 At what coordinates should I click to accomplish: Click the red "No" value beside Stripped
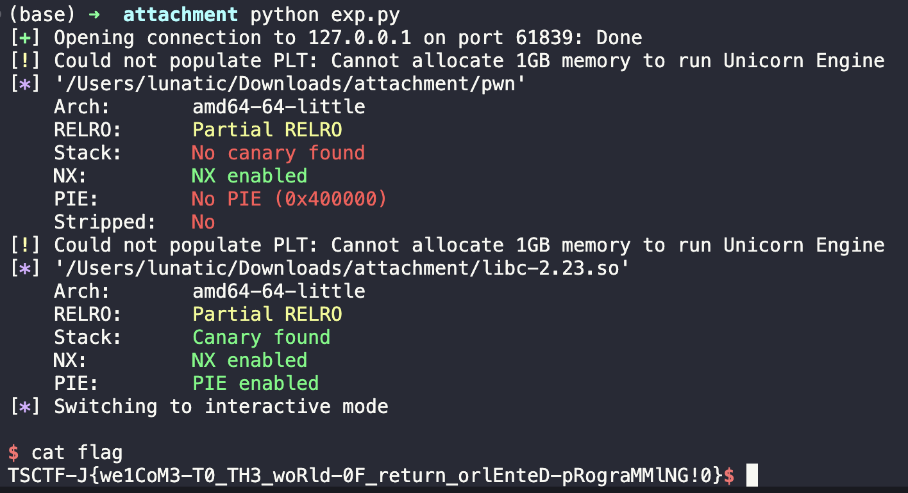203,222
